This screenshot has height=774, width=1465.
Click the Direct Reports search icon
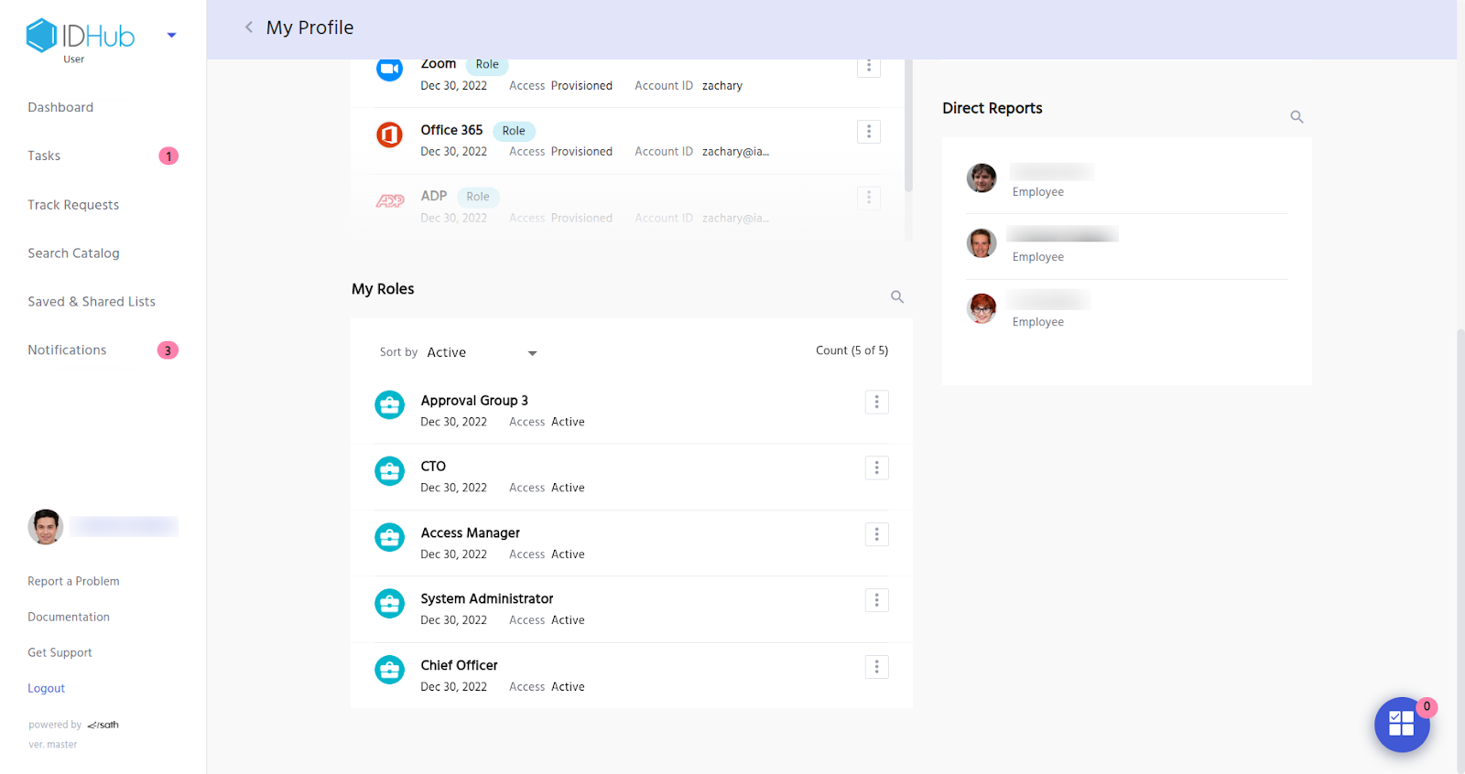[x=1297, y=117]
